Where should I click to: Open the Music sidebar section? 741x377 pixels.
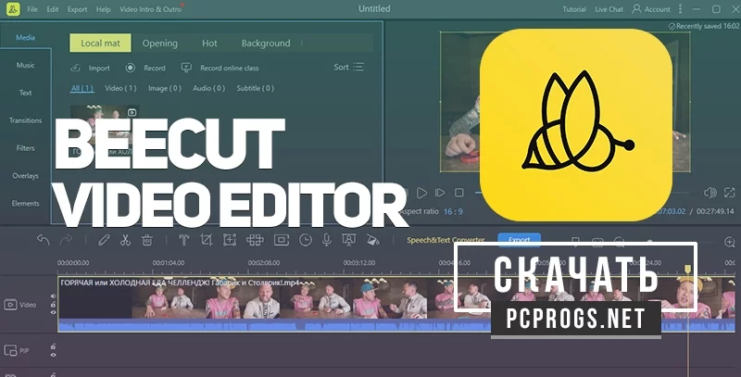(26, 65)
